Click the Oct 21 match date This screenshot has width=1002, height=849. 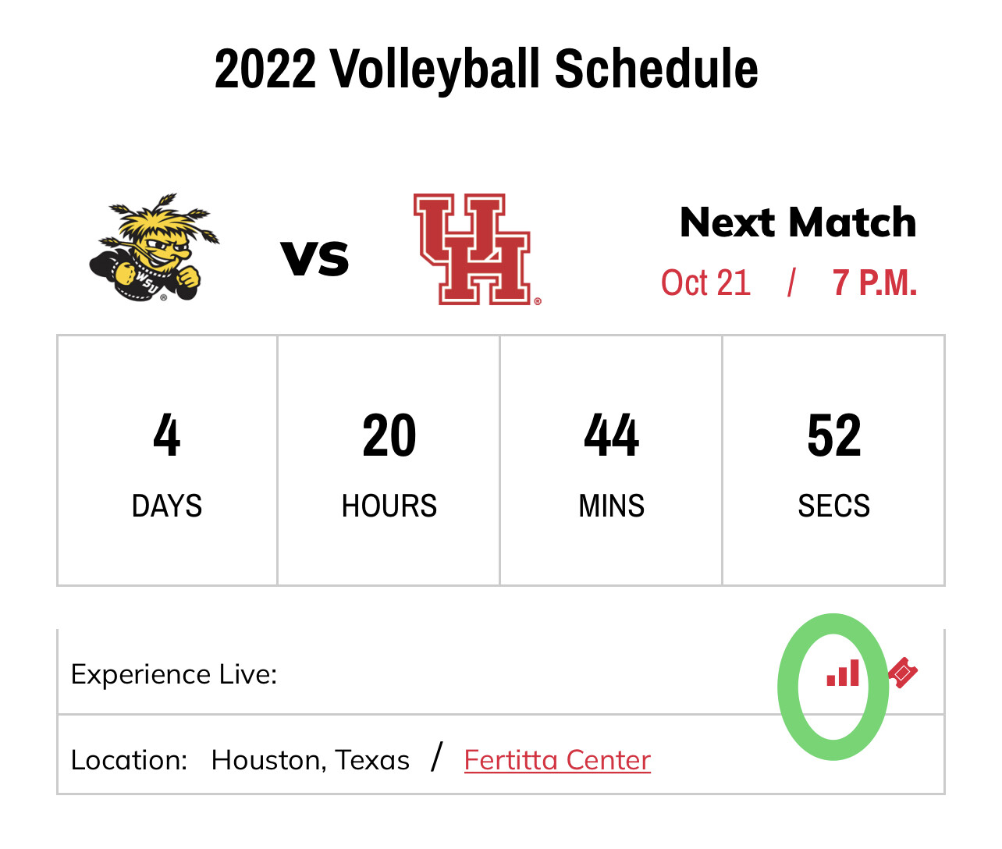(705, 282)
